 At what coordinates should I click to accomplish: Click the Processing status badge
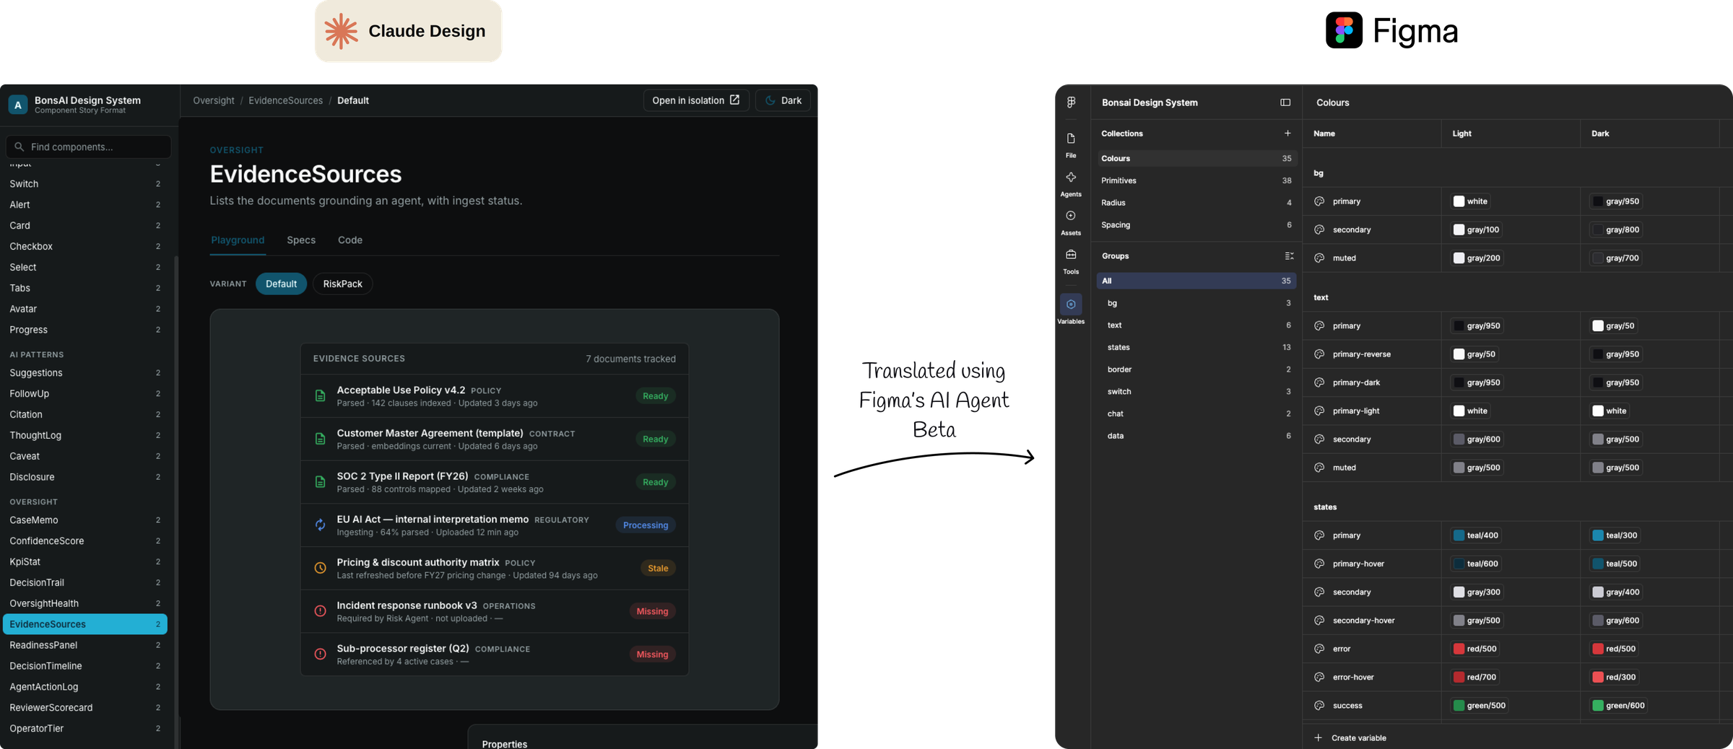click(646, 525)
